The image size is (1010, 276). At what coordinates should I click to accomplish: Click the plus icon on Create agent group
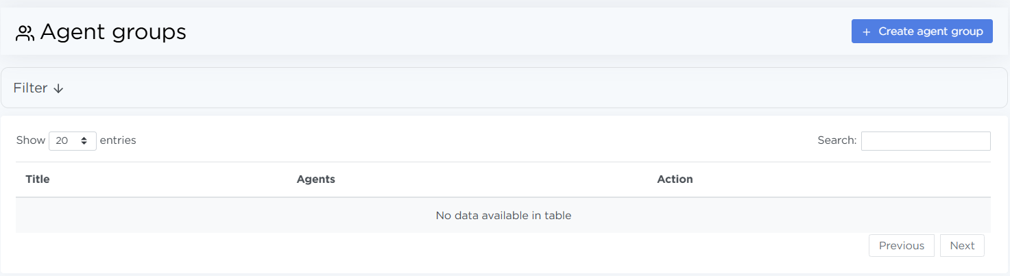click(x=867, y=32)
